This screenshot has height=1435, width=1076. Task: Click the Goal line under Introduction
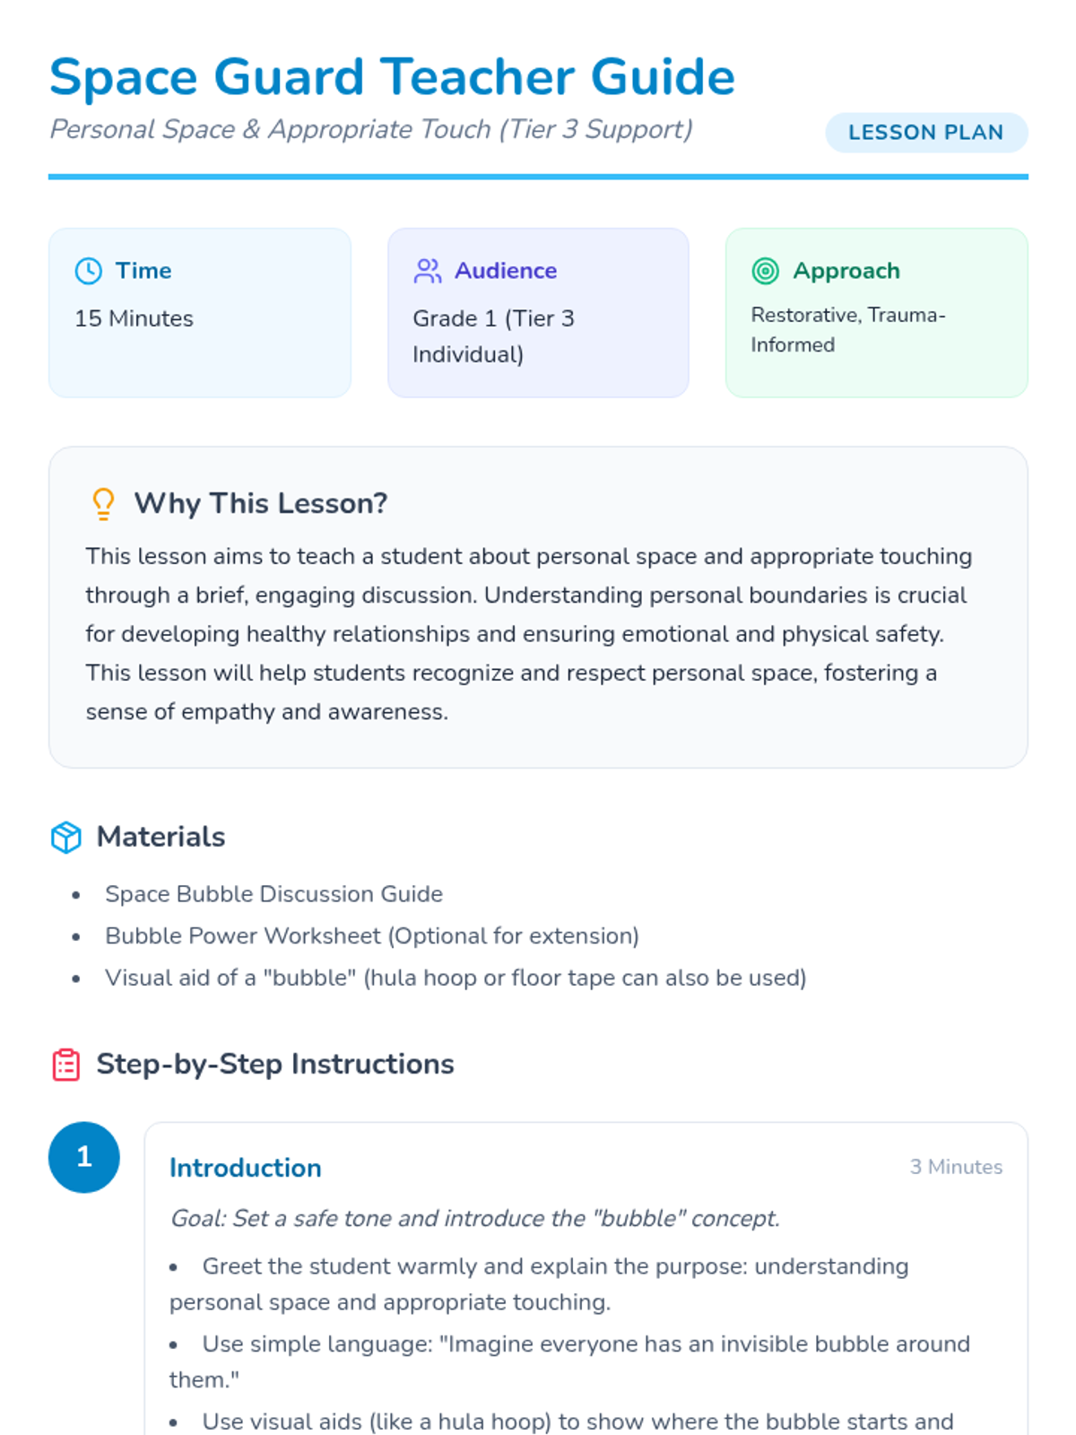point(474,1219)
